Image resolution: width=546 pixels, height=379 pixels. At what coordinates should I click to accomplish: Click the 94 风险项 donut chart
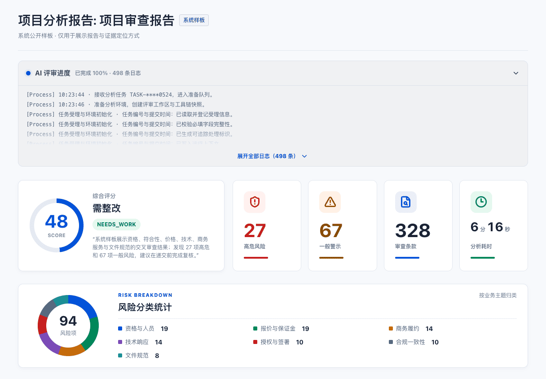point(68,326)
